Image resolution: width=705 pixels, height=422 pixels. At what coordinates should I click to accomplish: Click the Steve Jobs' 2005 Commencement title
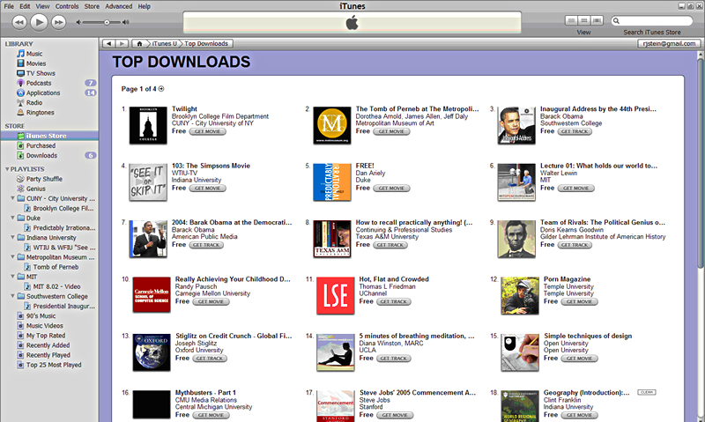(418, 393)
